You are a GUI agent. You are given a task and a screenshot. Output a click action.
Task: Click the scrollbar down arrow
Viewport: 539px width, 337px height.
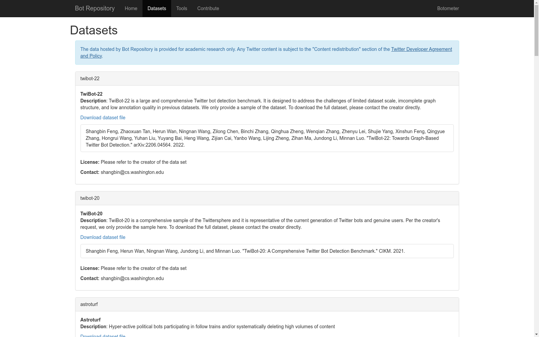click(536, 334)
